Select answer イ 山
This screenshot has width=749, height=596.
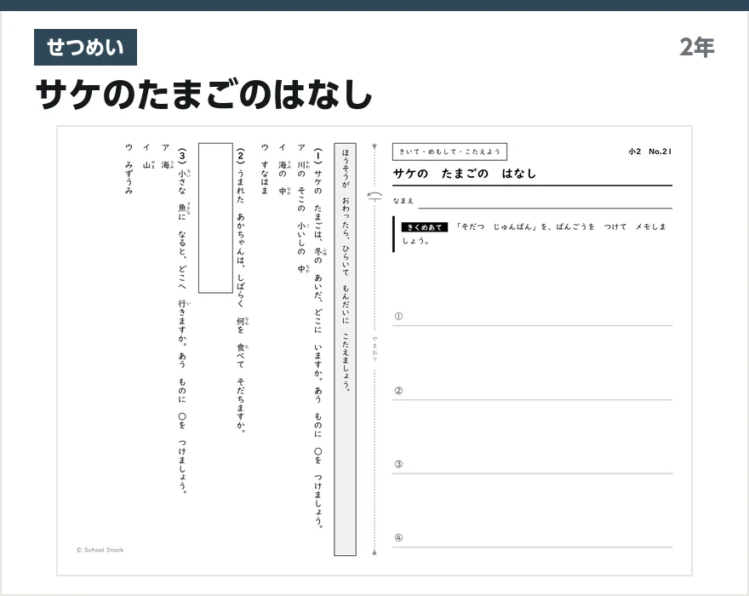147,157
